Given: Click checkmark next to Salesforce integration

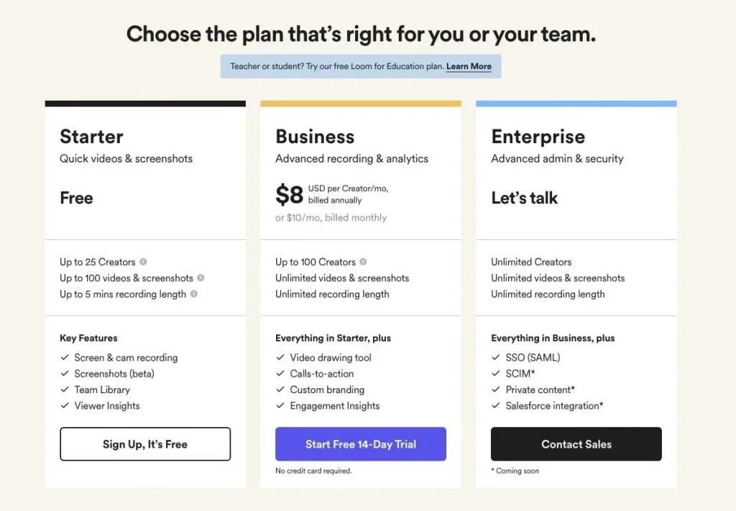Looking at the screenshot, I should click(496, 406).
